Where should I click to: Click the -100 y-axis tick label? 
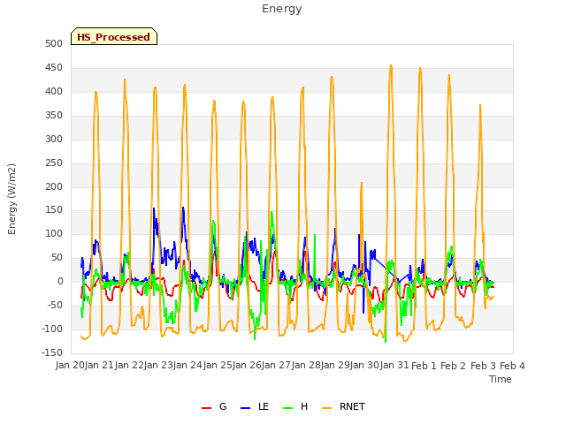pyautogui.click(x=52, y=329)
